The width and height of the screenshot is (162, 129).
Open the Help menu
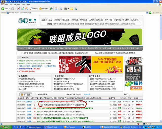29,5
